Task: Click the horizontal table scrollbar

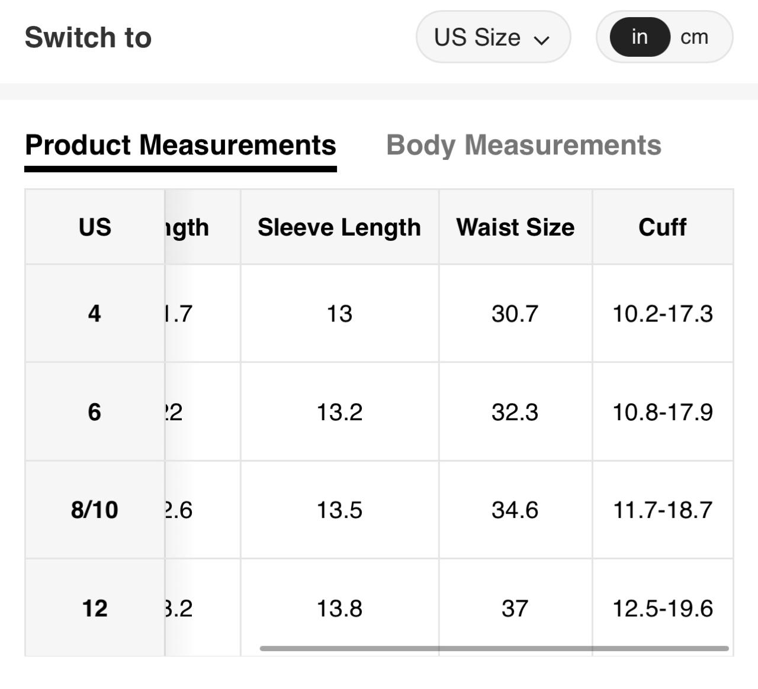Action: 494,649
